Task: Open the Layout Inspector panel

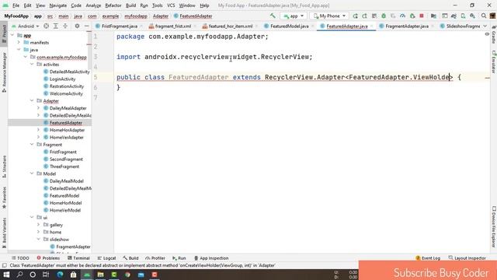Action: [x=467, y=258]
